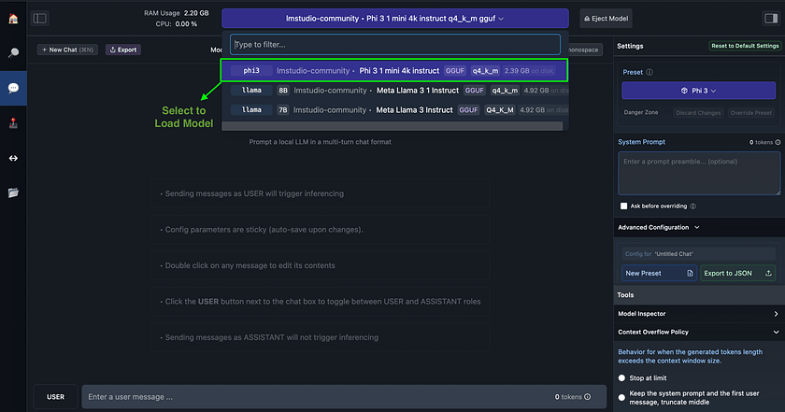This screenshot has height=412, width=785.
Task: Select Meta Llama 3 1 Instruct 8B model
Action: pyautogui.click(x=395, y=91)
